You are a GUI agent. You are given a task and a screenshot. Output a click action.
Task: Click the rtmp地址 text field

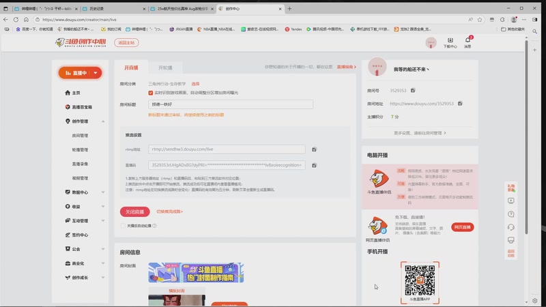[x=227, y=149]
